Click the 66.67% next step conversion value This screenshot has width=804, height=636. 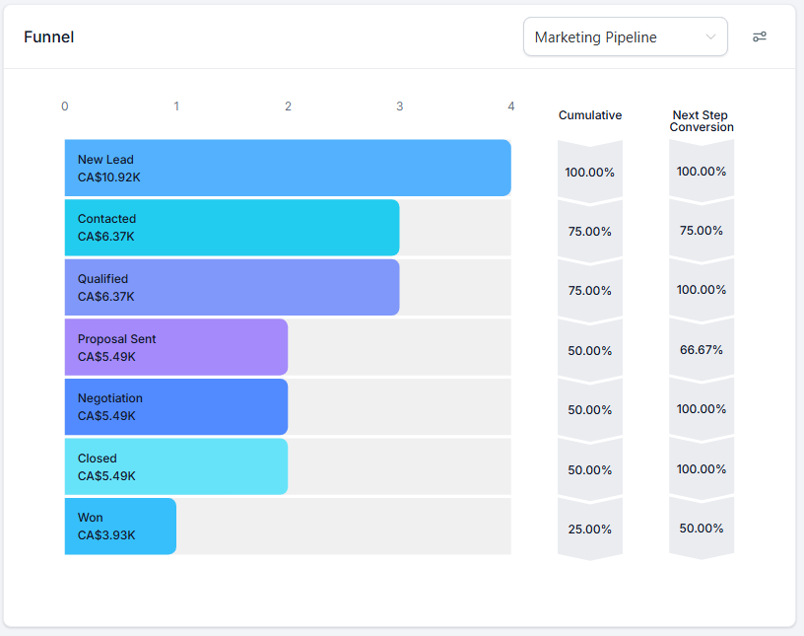pos(701,350)
